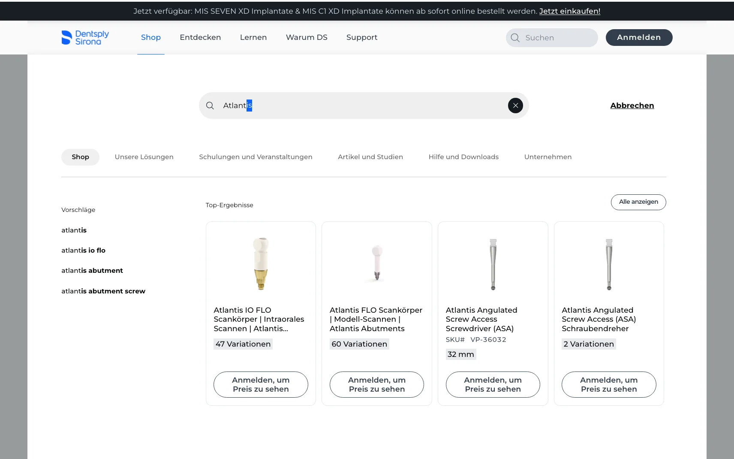
Task: Open the Shop navigation menu
Action: tap(151, 37)
